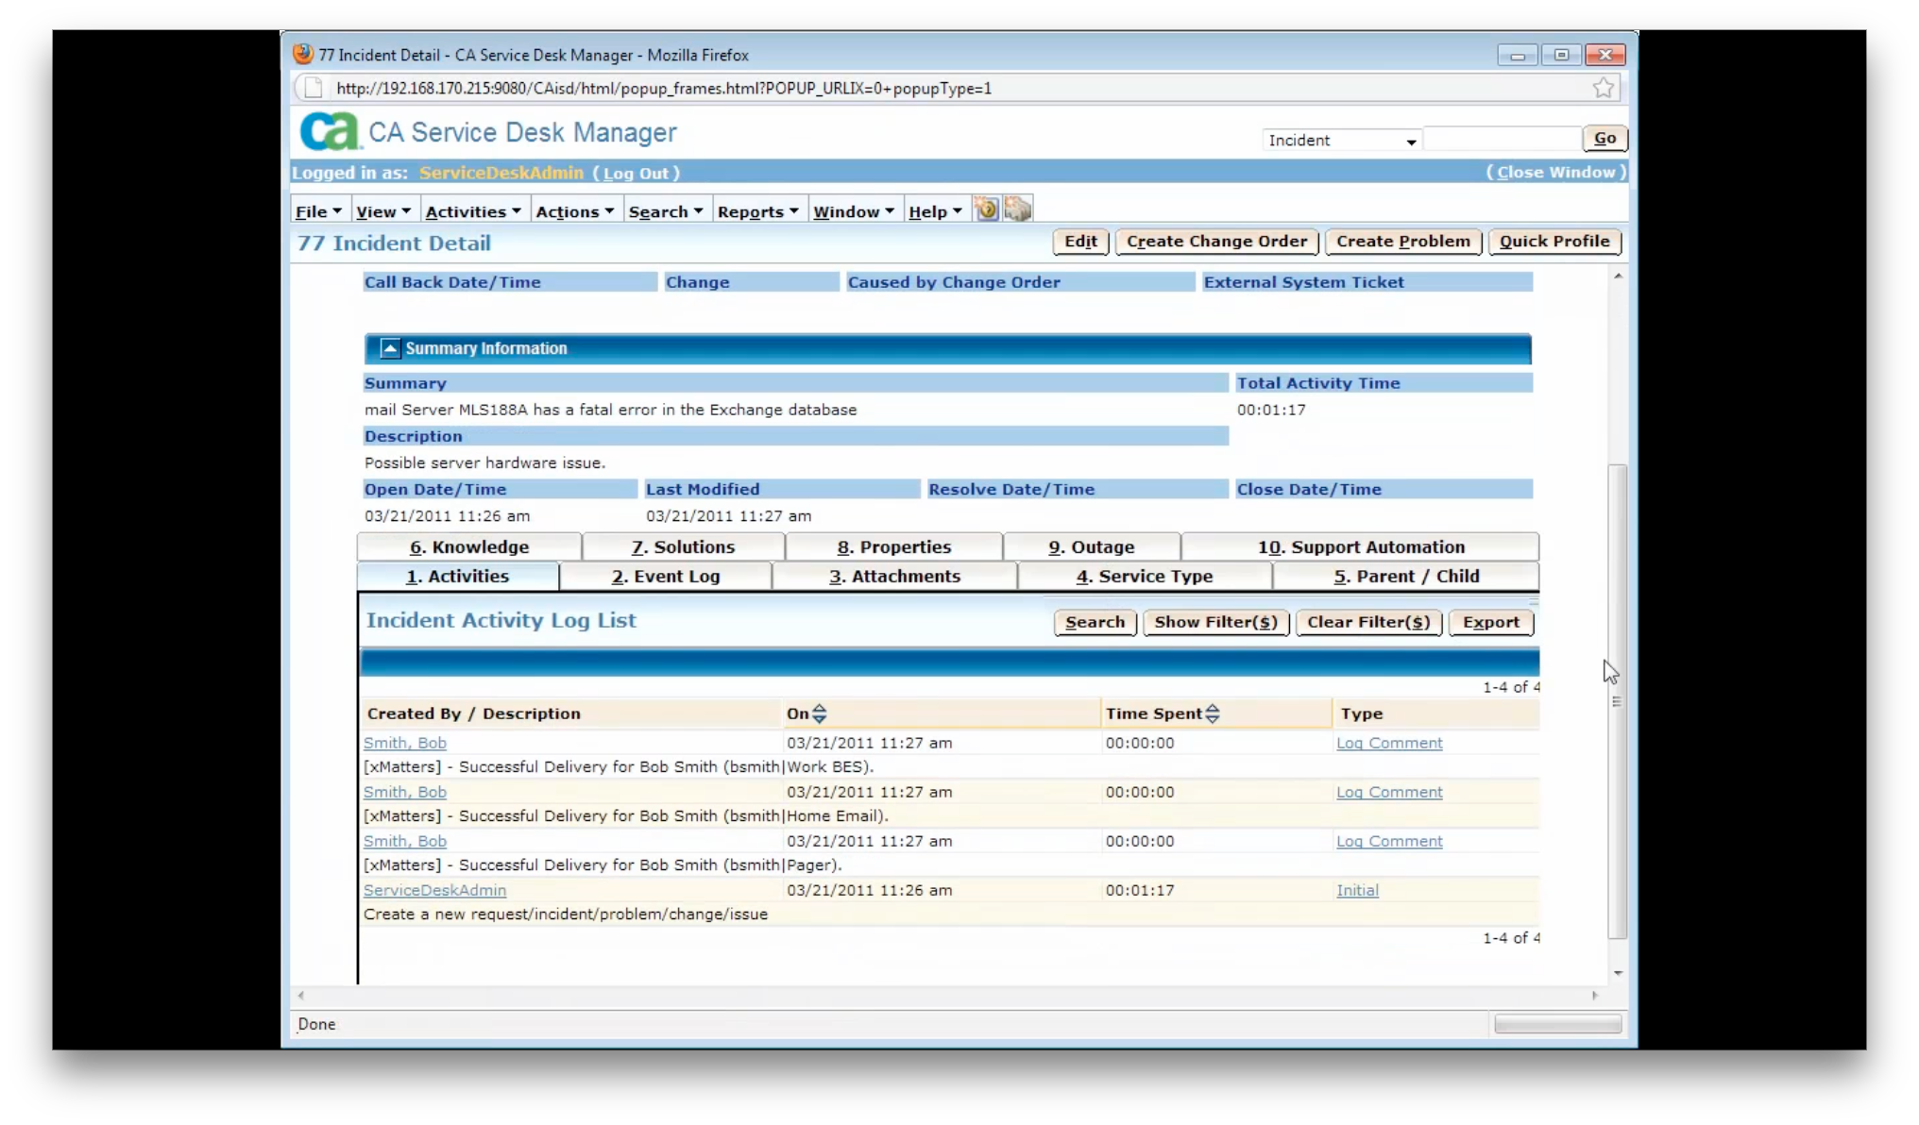The height and width of the screenshot is (1125, 1919).
Task: Click the vertical scrollbar thumb
Action: point(1618,700)
